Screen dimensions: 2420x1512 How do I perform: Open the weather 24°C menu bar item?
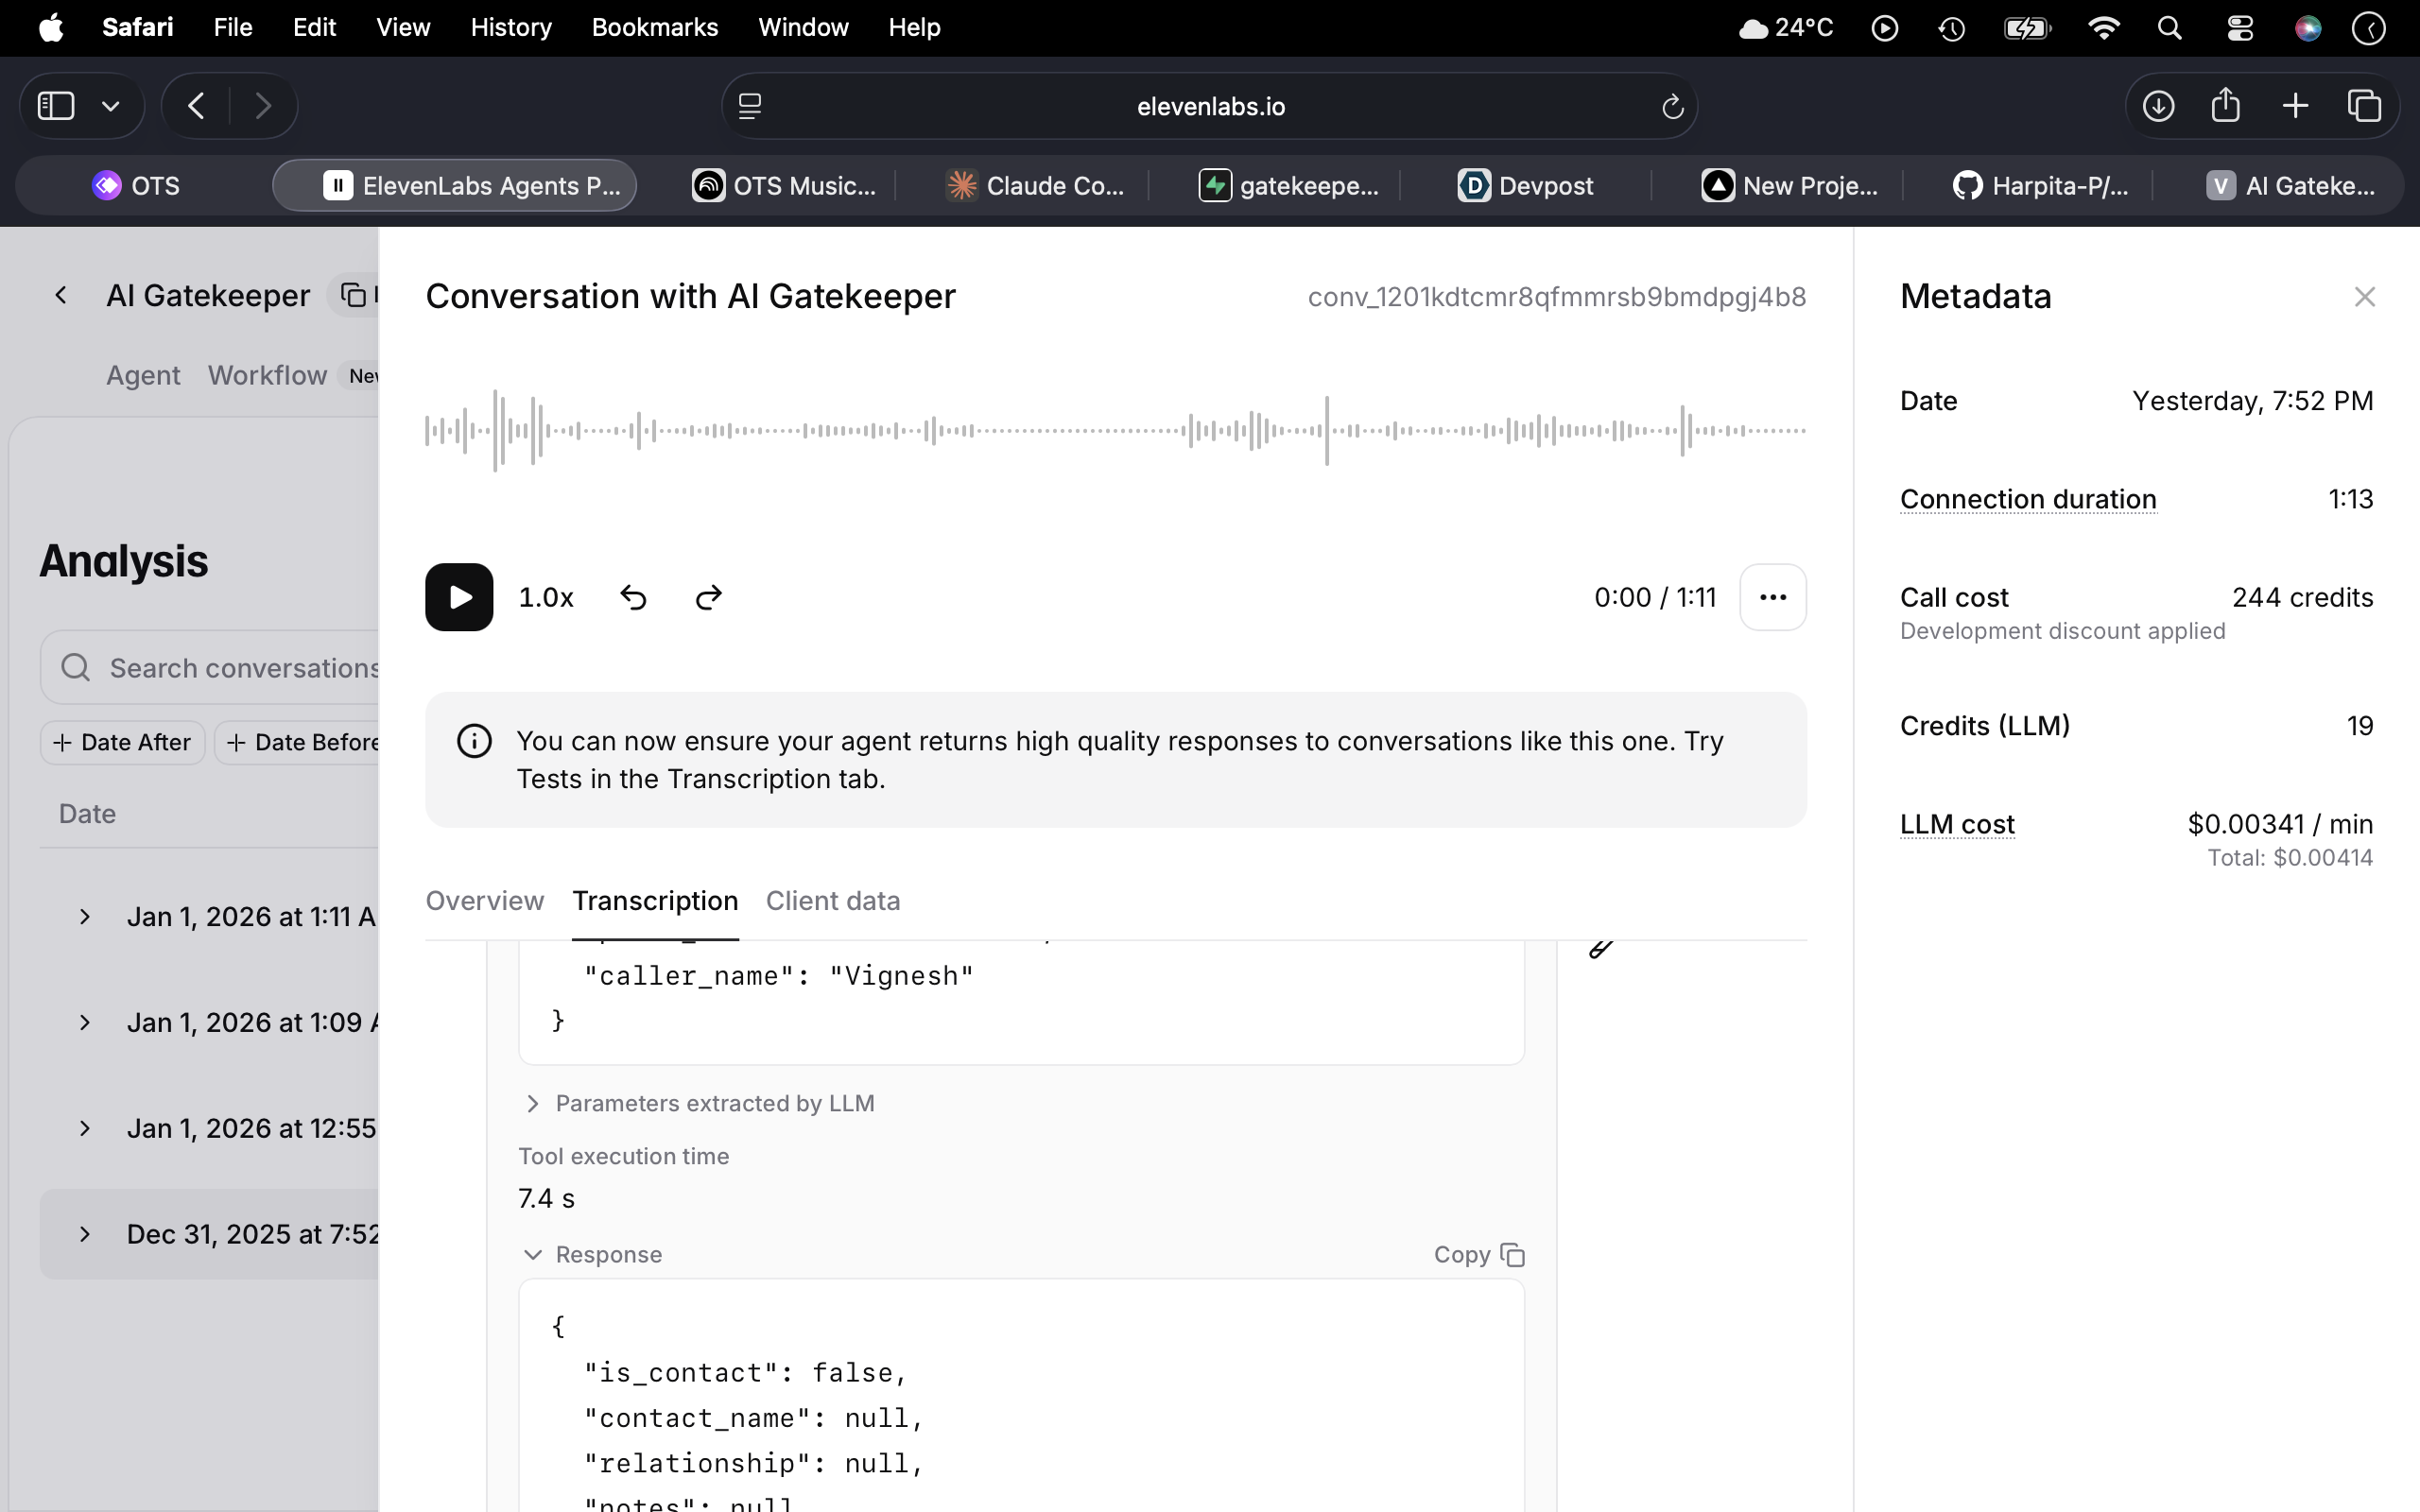point(1786,28)
